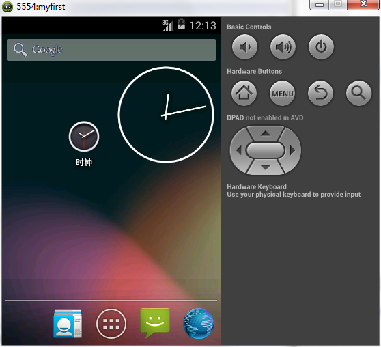
Task: Click the DPAD right arrow
Action: [292, 150]
